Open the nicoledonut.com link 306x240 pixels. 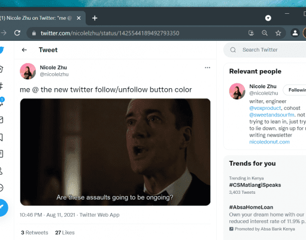269,142
